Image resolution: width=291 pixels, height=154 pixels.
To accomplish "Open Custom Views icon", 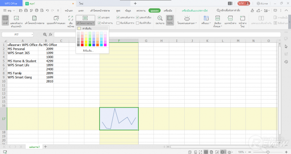I will click(x=56, y=18).
